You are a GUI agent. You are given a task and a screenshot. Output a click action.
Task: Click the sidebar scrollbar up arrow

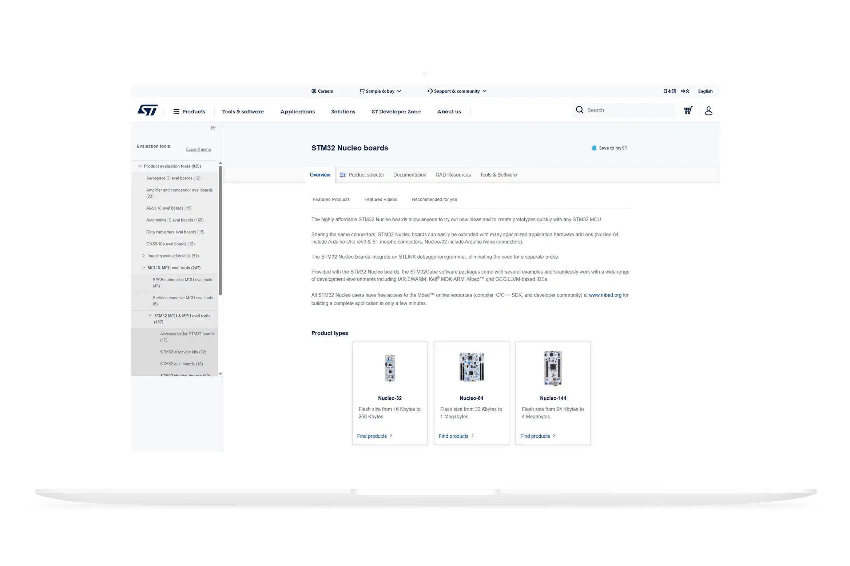pos(220,163)
